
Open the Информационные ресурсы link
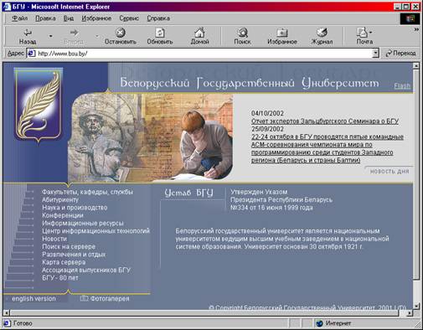coord(83,224)
